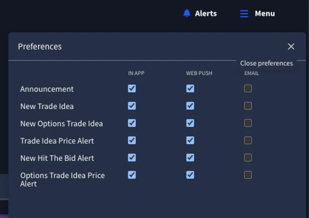309x218 pixels.
Task: Click the Options Trade Idea Price Alert label
Action: pos(63,180)
